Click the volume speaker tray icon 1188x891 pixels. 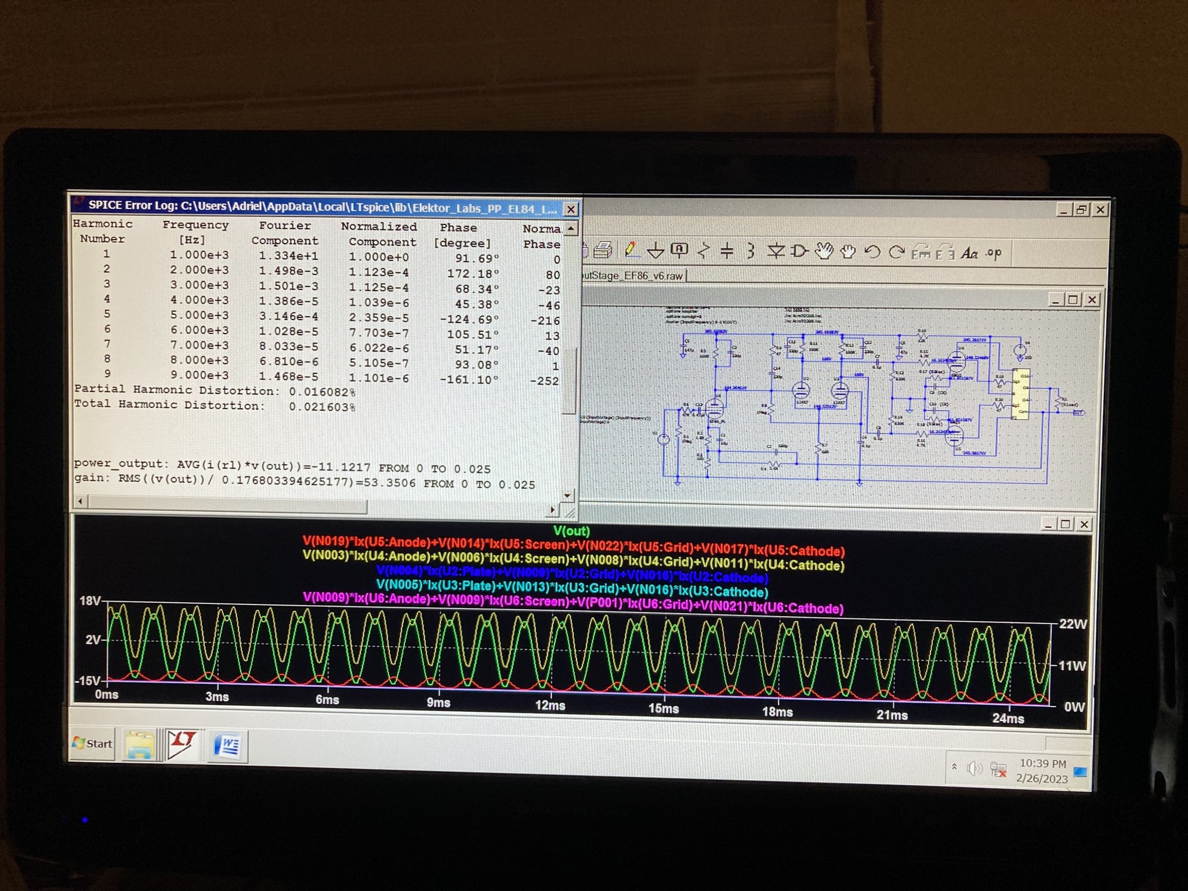click(x=974, y=769)
